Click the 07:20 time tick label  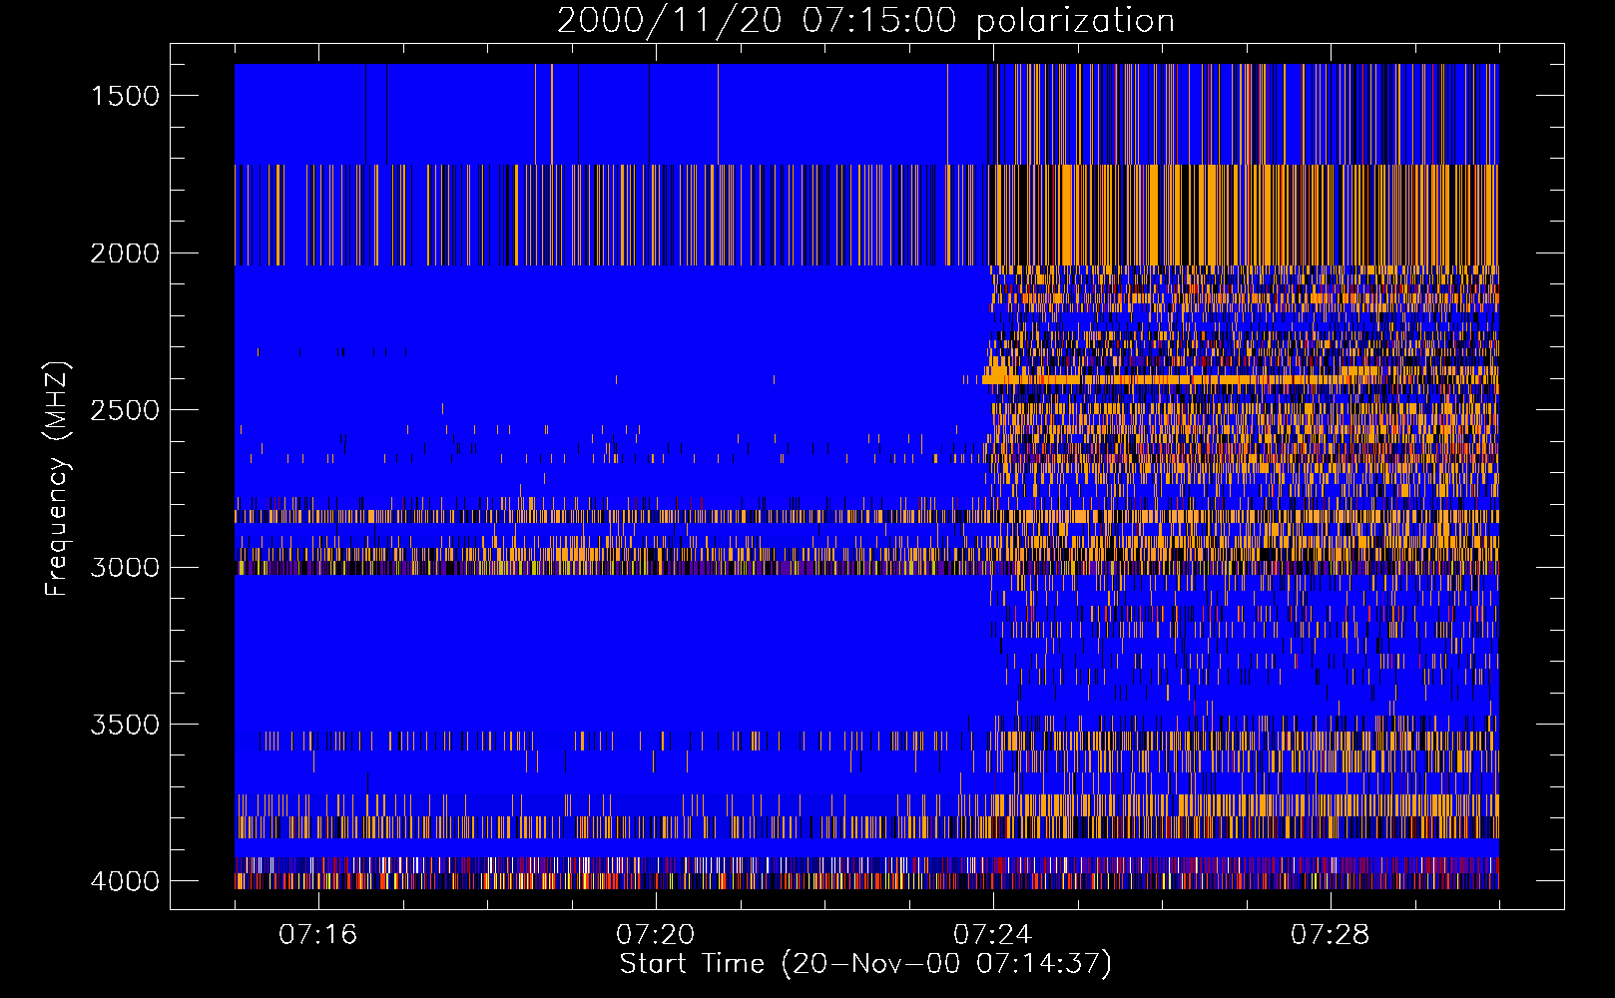(656, 935)
